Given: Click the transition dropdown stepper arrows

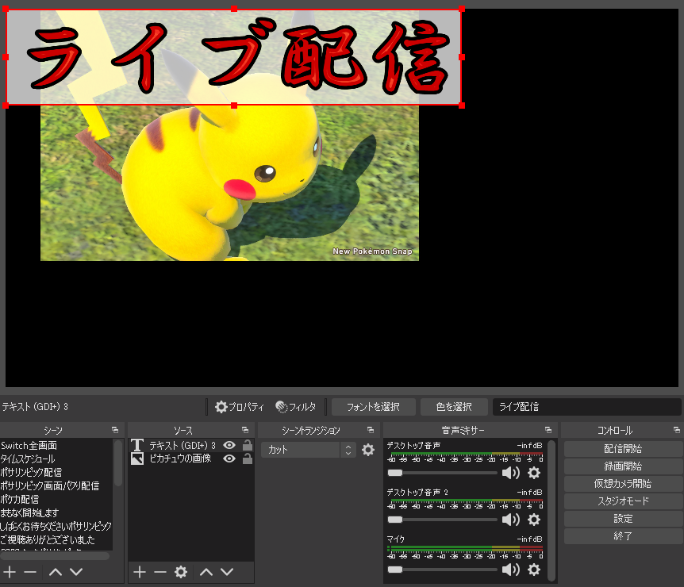Looking at the screenshot, I should pos(348,450).
